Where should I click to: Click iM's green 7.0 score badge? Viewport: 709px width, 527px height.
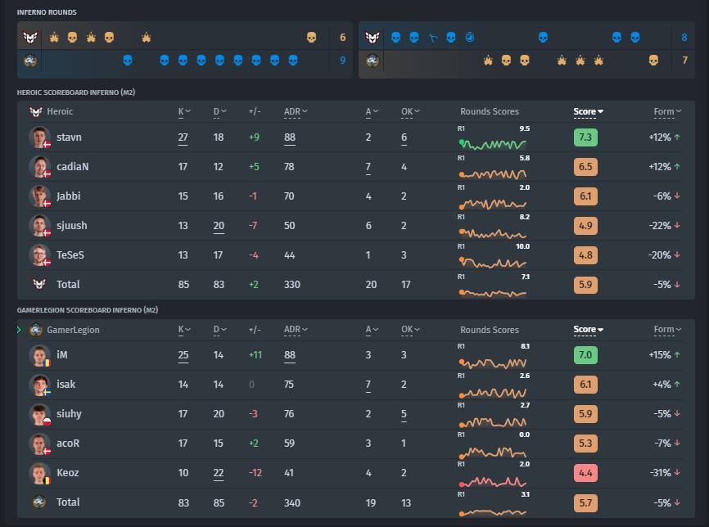(585, 355)
